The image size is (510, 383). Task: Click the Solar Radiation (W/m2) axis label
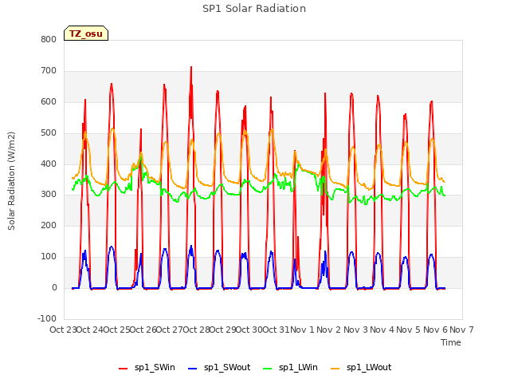(11, 181)
